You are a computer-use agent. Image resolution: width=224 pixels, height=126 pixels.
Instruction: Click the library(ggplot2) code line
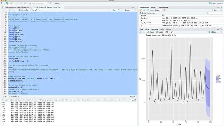pyautogui.click(x=15, y=39)
